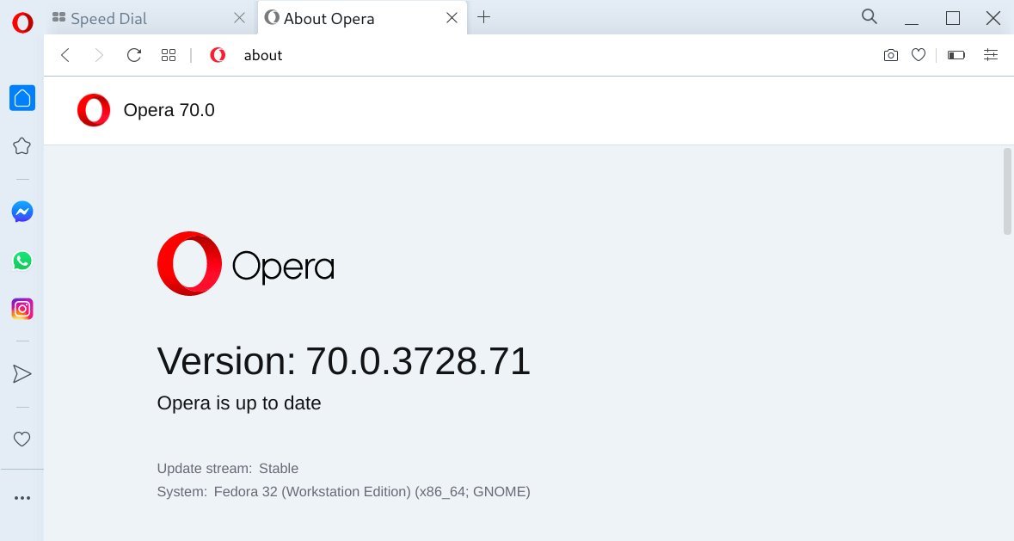Image resolution: width=1014 pixels, height=541 pixels.
Task: Close the About Opera tab
Action: [x=452, y=18]
